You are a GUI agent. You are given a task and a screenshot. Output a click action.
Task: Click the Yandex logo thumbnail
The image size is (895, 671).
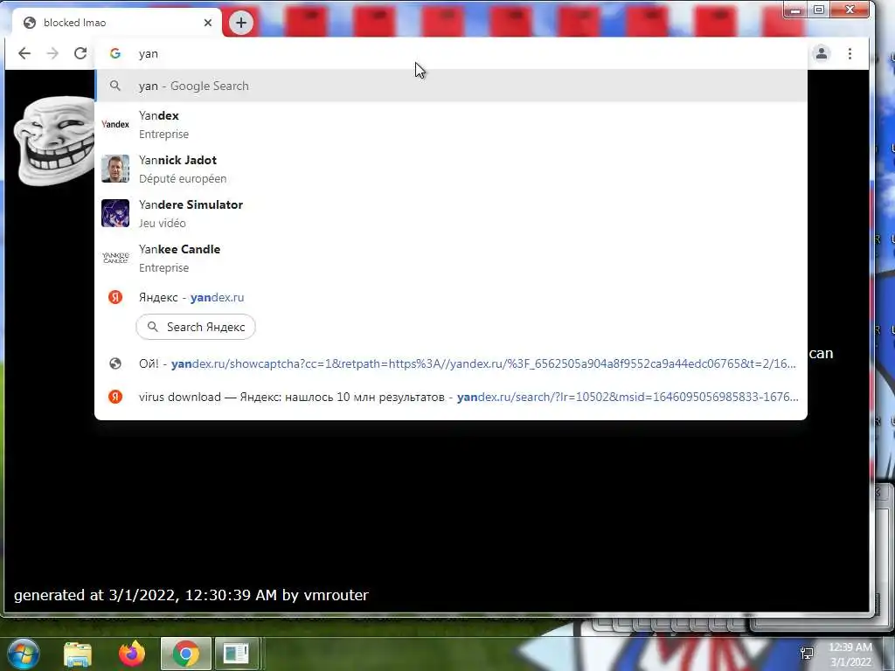pos(115,124)
